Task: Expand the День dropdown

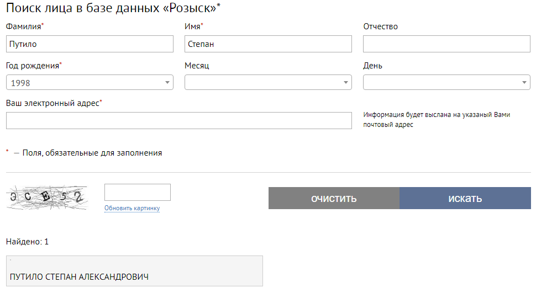Action: click(x=446, y=83)
